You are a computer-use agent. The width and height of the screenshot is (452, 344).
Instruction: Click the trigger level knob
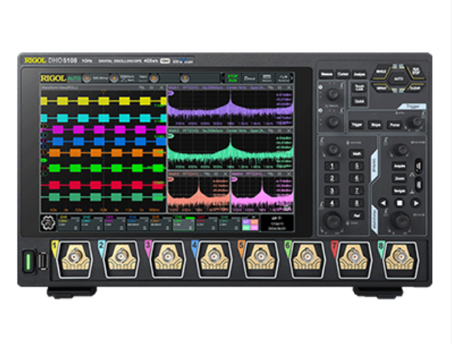pos(416,122)
